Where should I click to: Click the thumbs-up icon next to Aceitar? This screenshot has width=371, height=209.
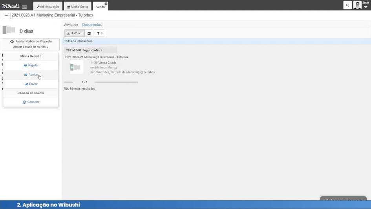(x=26, y=75)
